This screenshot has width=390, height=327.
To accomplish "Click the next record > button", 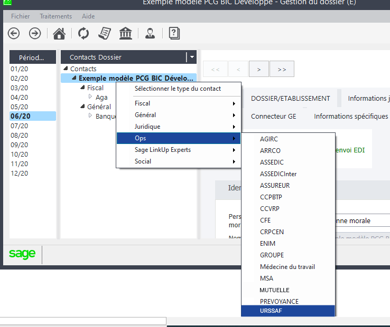I will pos(258,69).
